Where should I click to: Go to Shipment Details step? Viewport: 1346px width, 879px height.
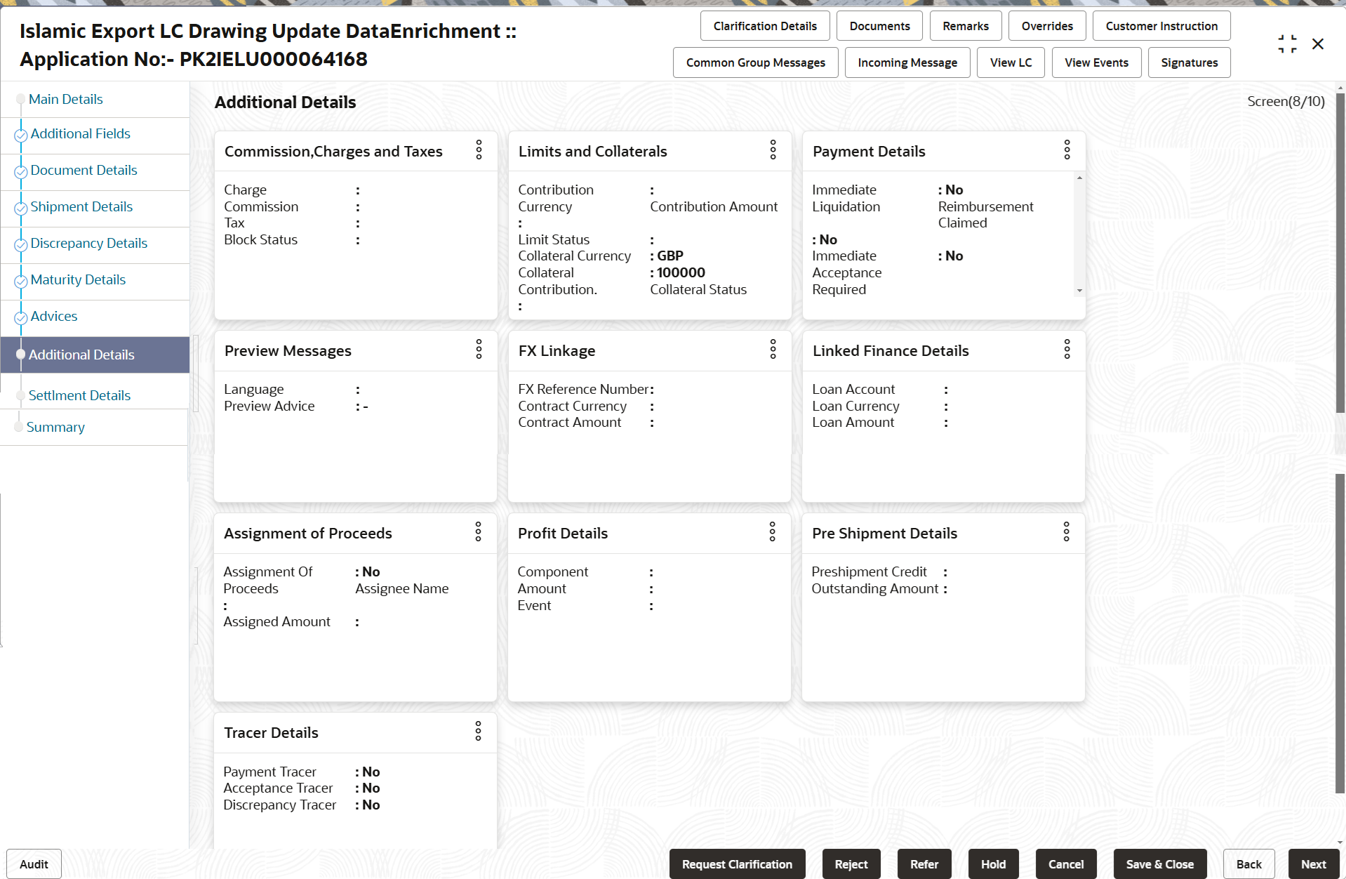coord(81,207)
